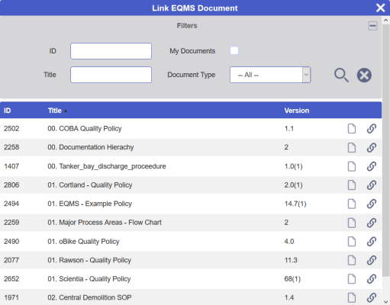Select the row ID 1407
This screenshot has width=390, height=305.
point(11,166)
